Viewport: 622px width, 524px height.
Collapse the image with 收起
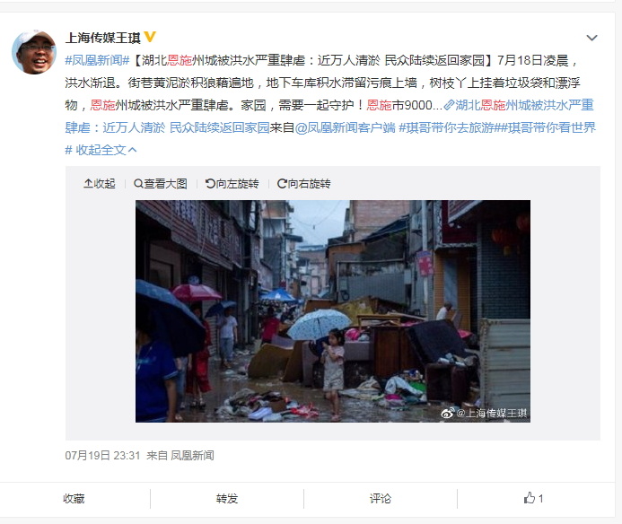(x=99, y=184)
